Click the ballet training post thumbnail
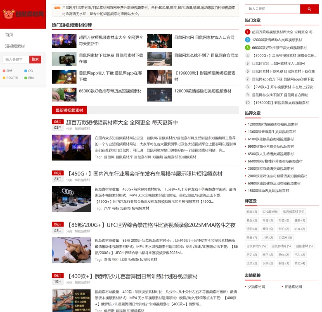Viewport: 322px width, 312px height. click(71, 300)
